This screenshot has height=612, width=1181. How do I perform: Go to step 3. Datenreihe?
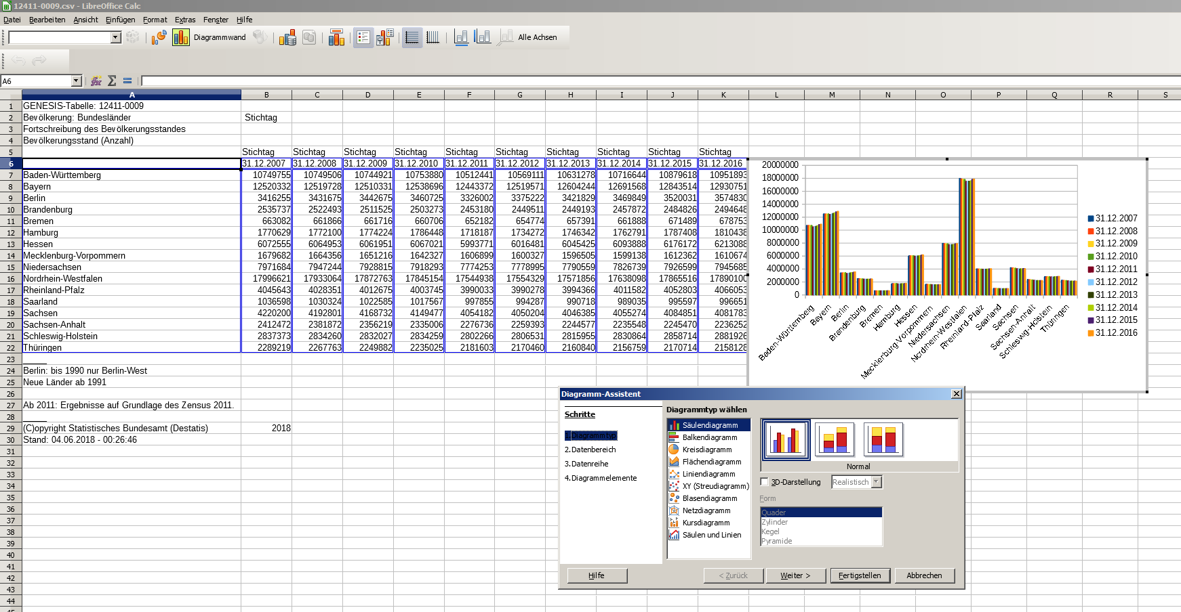(x=586, y=464)
